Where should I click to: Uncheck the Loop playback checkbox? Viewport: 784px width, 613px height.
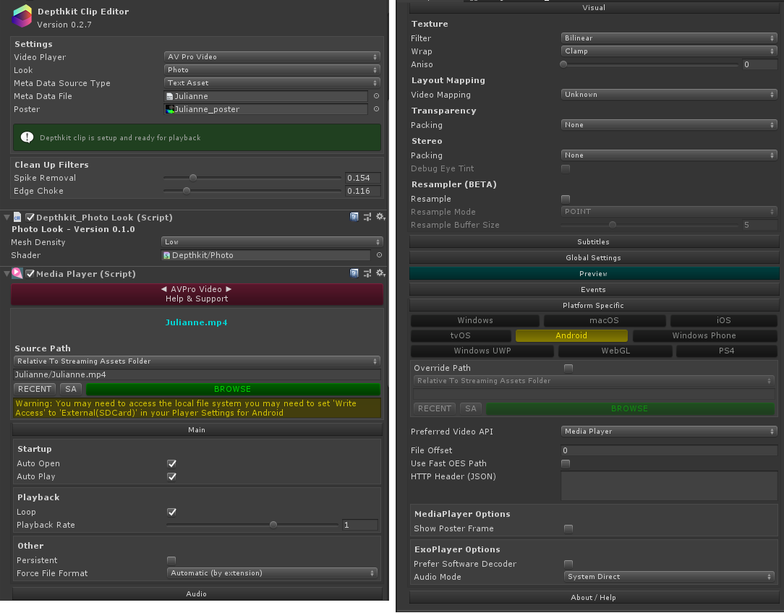pos(171,512)
